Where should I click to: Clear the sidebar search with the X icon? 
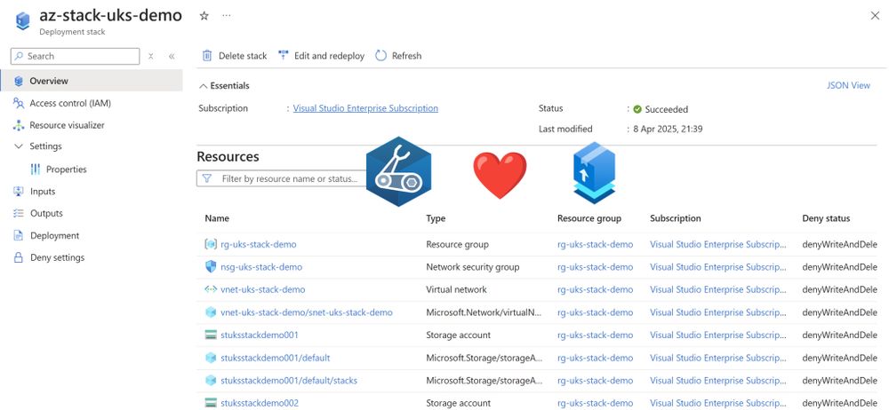[151, 56]
